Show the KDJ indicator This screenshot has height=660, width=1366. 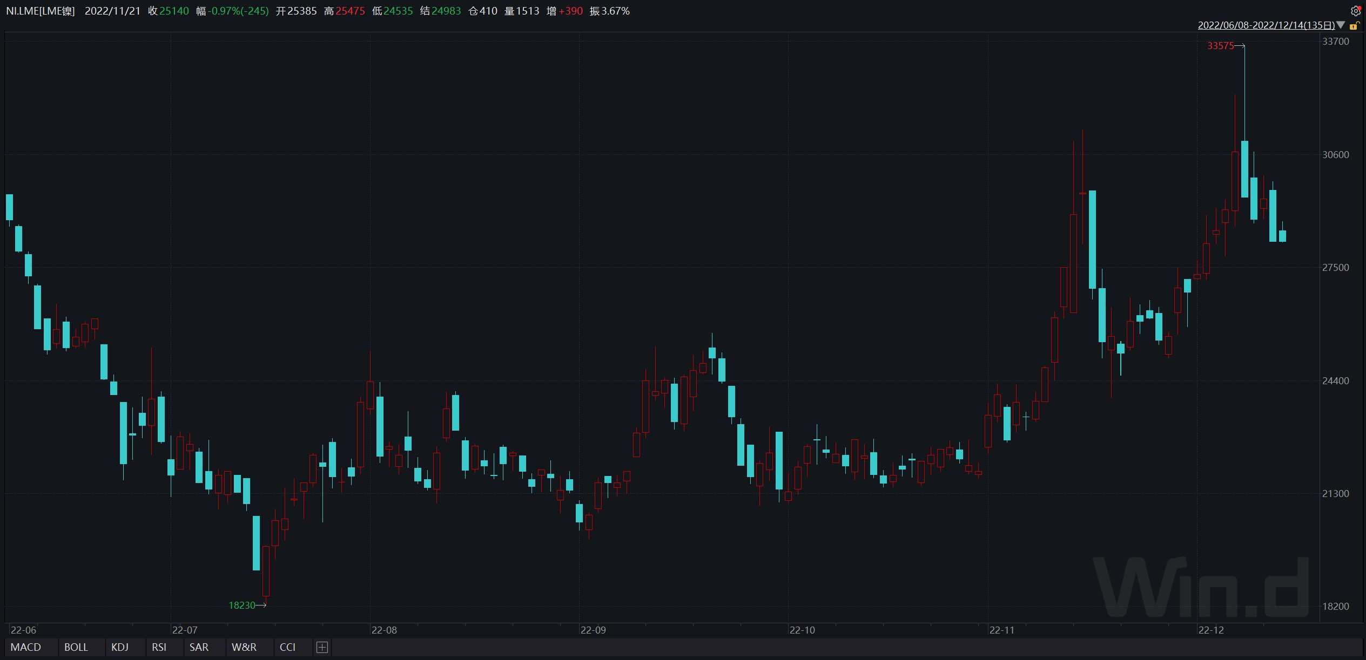point(120,647)
